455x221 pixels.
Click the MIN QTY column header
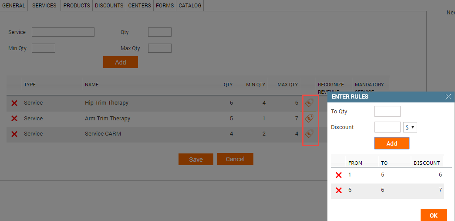click(x=256, y=85)
